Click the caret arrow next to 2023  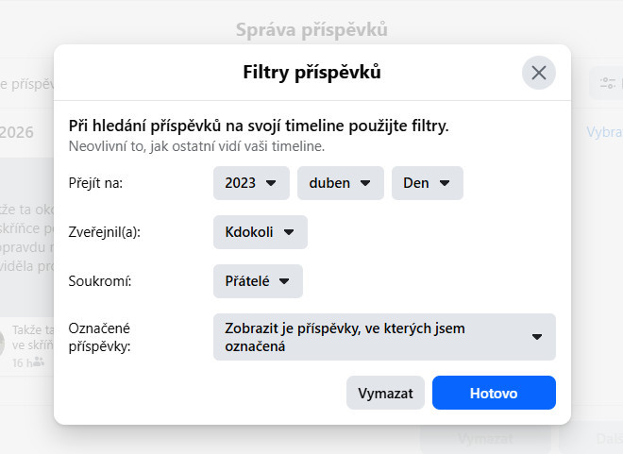[x=272, y=183]
